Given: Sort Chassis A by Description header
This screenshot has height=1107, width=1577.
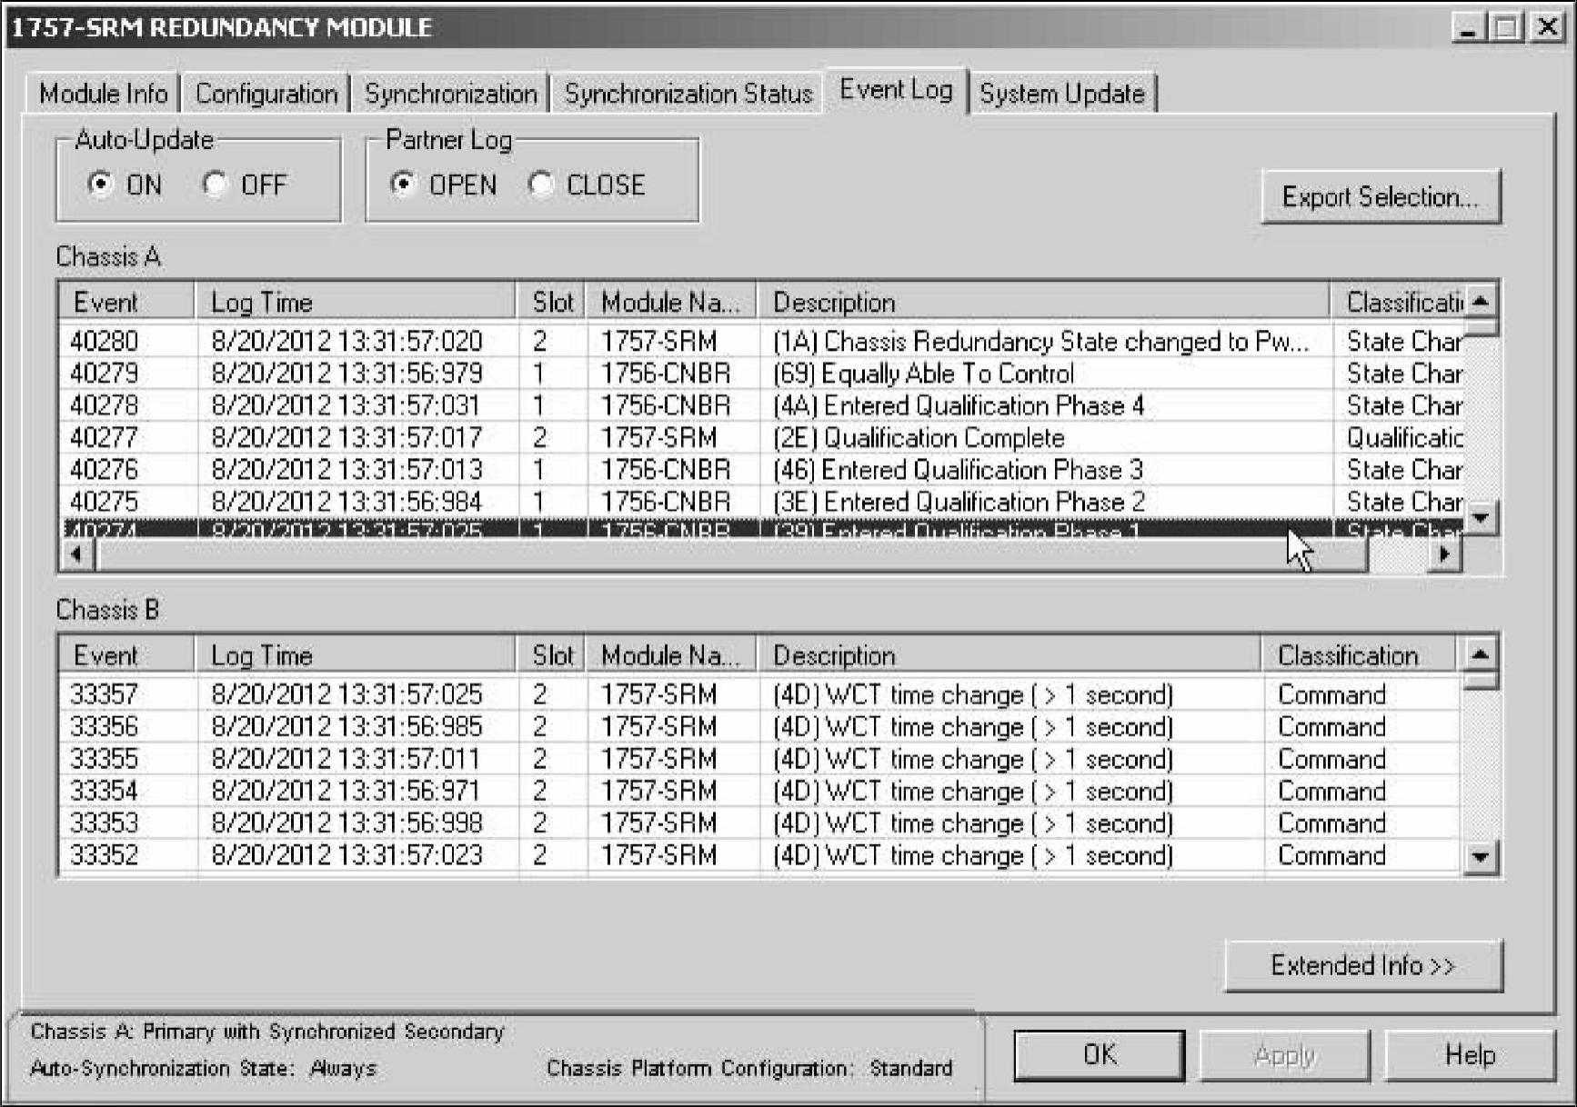Looking at the screenshot, I should coord(1043,302).
